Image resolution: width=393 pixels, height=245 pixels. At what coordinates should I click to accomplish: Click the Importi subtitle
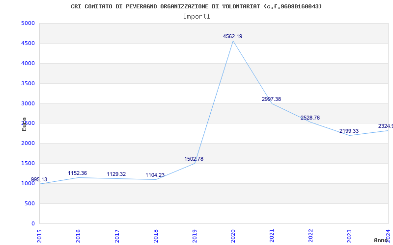coord(196,17)
